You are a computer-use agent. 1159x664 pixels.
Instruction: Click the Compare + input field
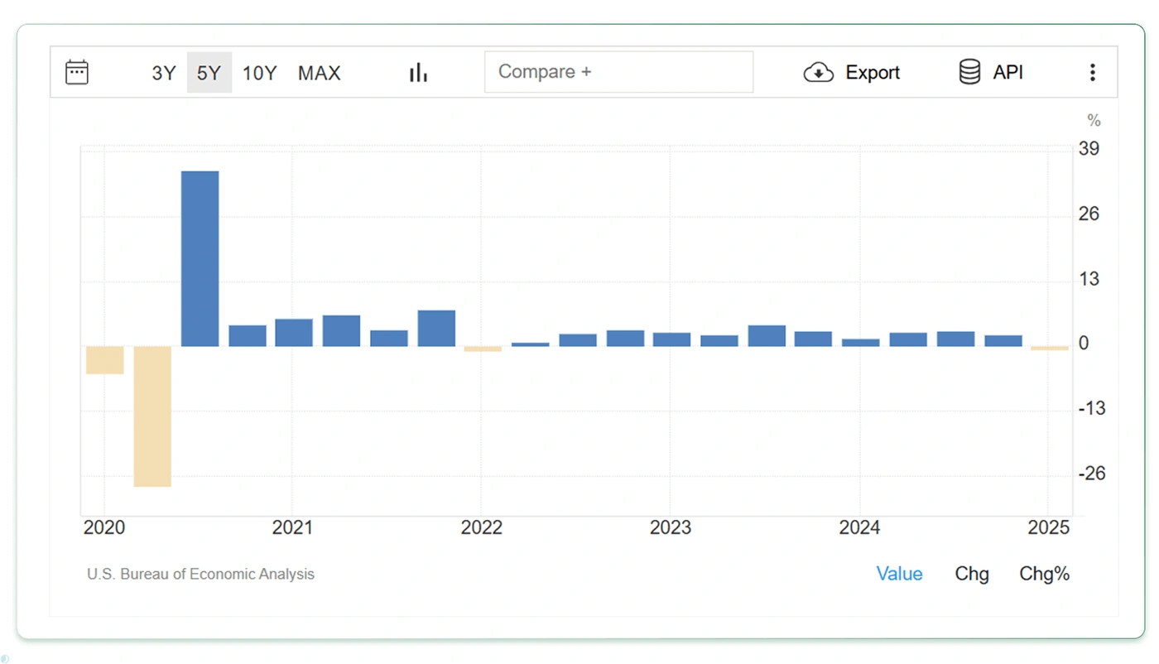click(x=618, y=72)
